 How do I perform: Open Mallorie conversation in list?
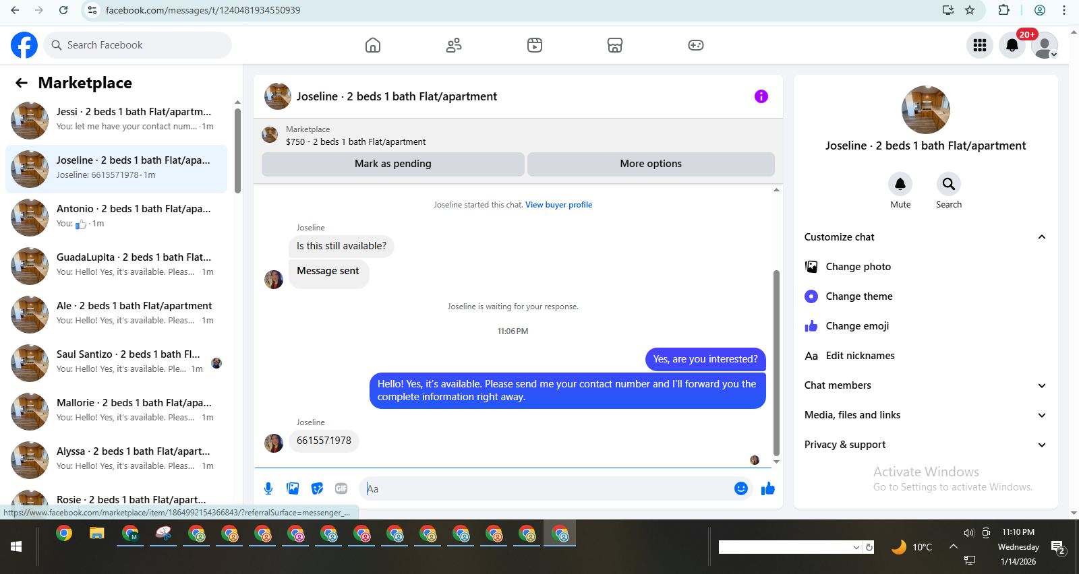(117, 412)
